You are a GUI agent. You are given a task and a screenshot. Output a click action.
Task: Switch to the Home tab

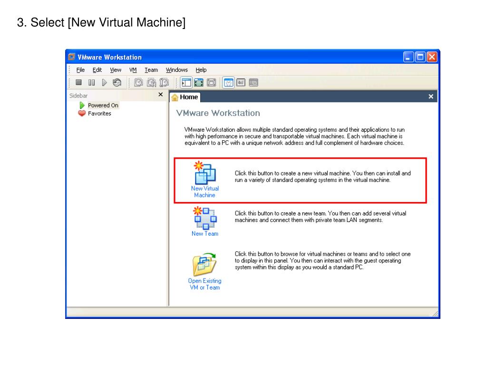click(185, 97)
